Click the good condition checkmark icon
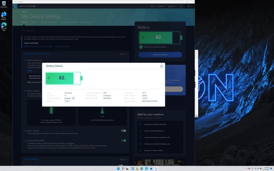The width and height of the screenshot is (274, 171). (141, 47)
